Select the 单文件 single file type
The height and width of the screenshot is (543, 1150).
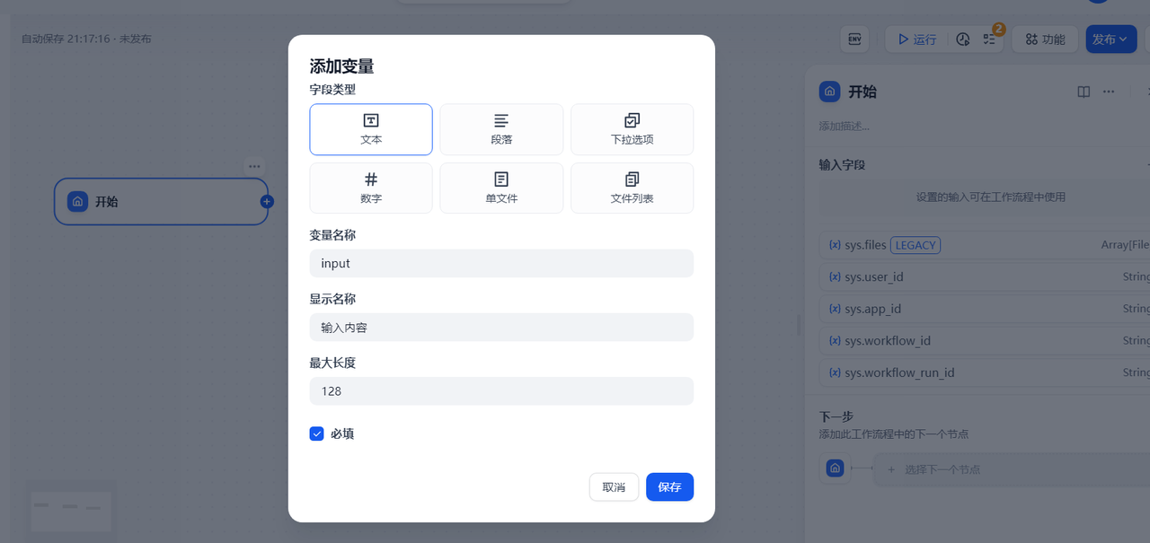(x=501, y=188)
